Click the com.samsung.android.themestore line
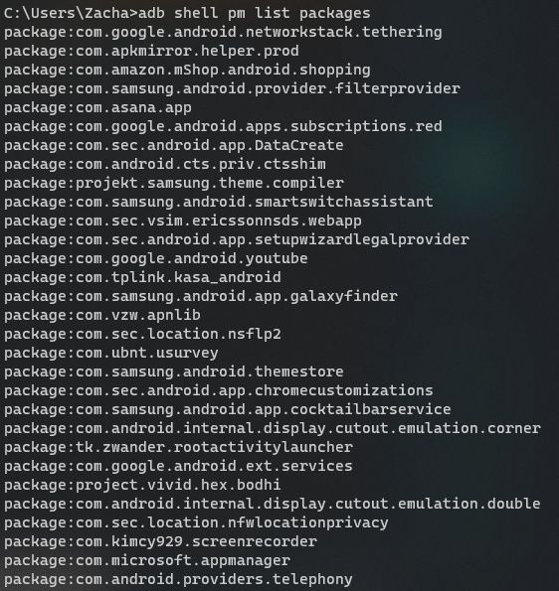 (x=174, y=371)
